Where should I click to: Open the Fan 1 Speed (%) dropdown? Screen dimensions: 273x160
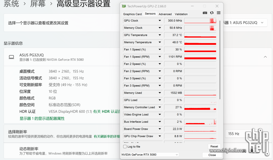pyautogui.click(x=160, y=49)
